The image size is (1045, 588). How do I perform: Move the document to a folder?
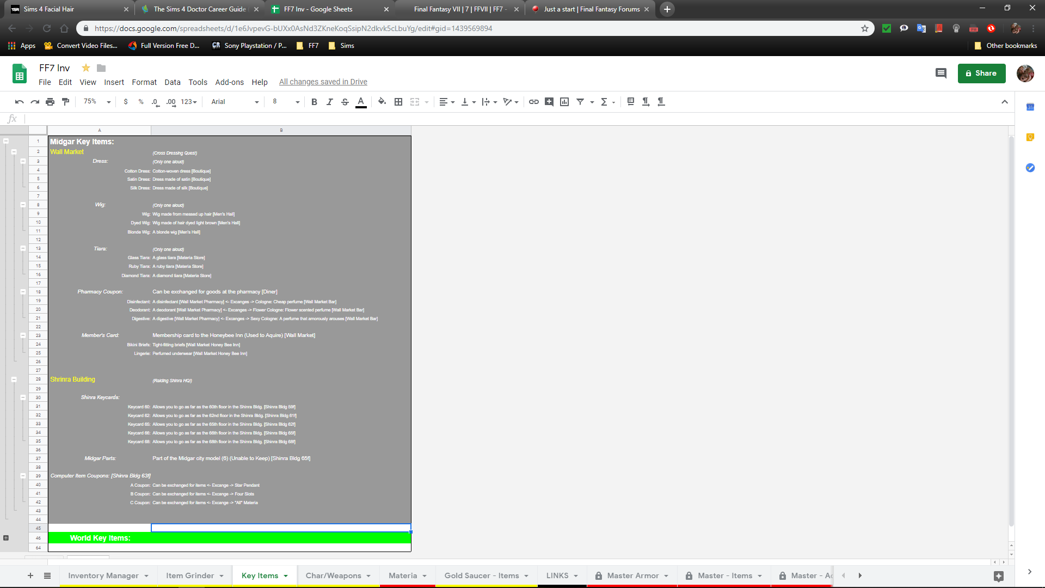tap(101, 68)
